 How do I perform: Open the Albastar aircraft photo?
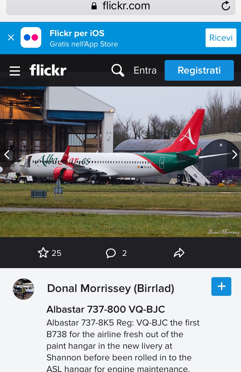pos(120,162)
